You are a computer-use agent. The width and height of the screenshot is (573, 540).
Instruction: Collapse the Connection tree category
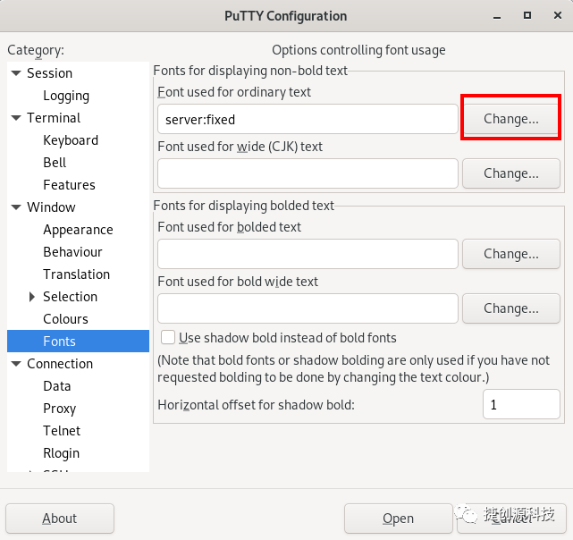click(x=16, y=363)
